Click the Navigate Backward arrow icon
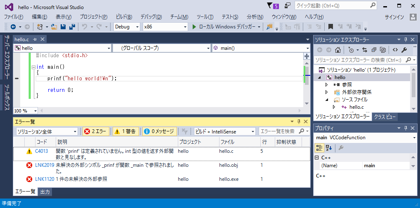Viewport: 420px width, 208px height. (13, 27)
